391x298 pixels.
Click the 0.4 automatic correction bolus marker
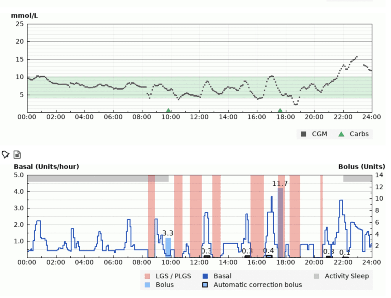pyautogui.click(x=270, y=256)
